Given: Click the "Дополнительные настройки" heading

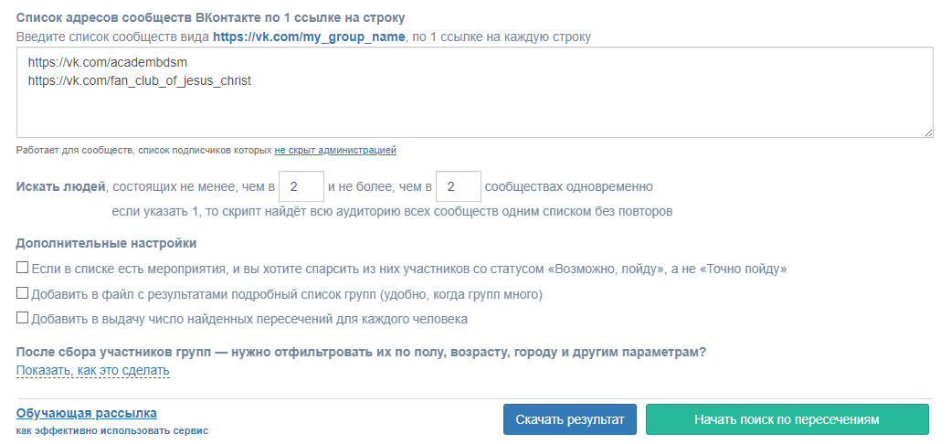Looking at the screenshot, I should (x=106, y=243).
